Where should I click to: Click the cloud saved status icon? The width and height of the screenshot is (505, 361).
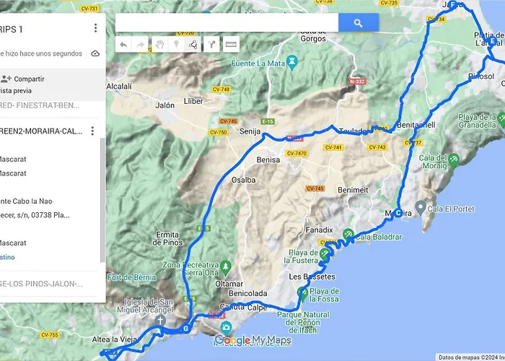(x=95, y=53)
